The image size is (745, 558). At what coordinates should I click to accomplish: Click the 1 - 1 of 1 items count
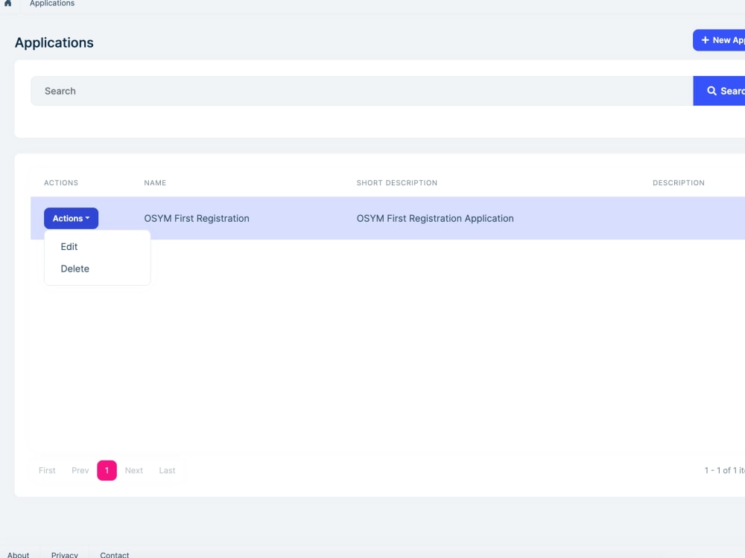click(x=725, y=470)
